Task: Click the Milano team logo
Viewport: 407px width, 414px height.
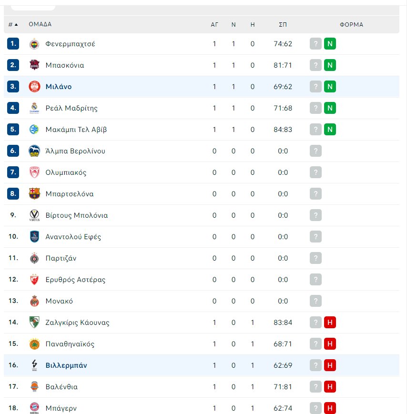Action: (x=34, y=87)
